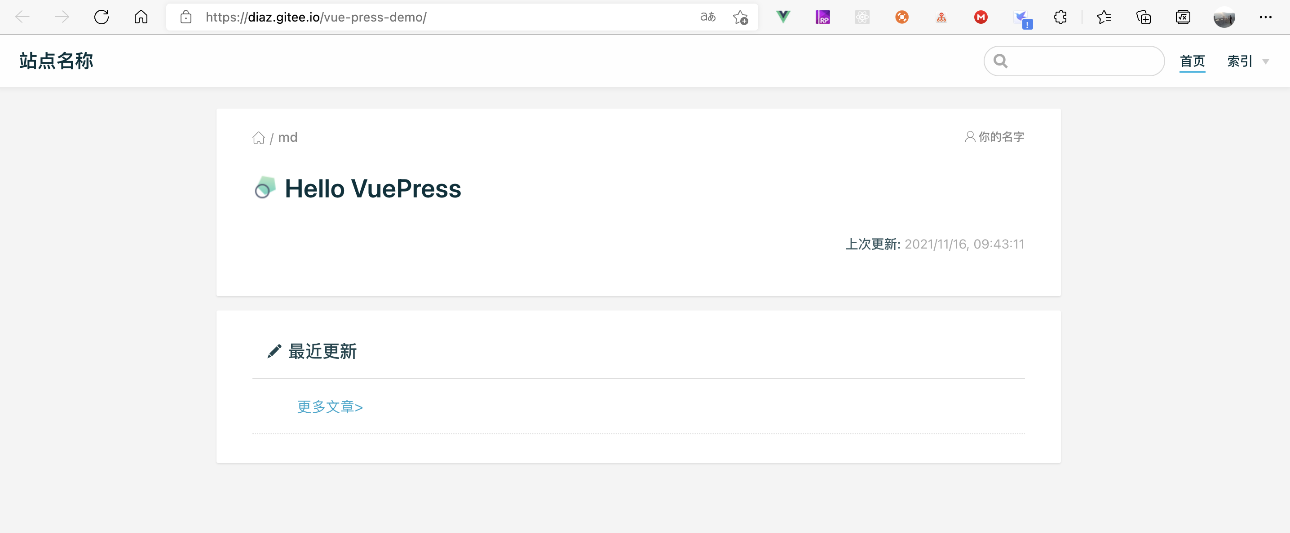Viewport: 1290px width, 533px height.
Task: Open React devtools extension icon
Action: [x=862, y=17]
